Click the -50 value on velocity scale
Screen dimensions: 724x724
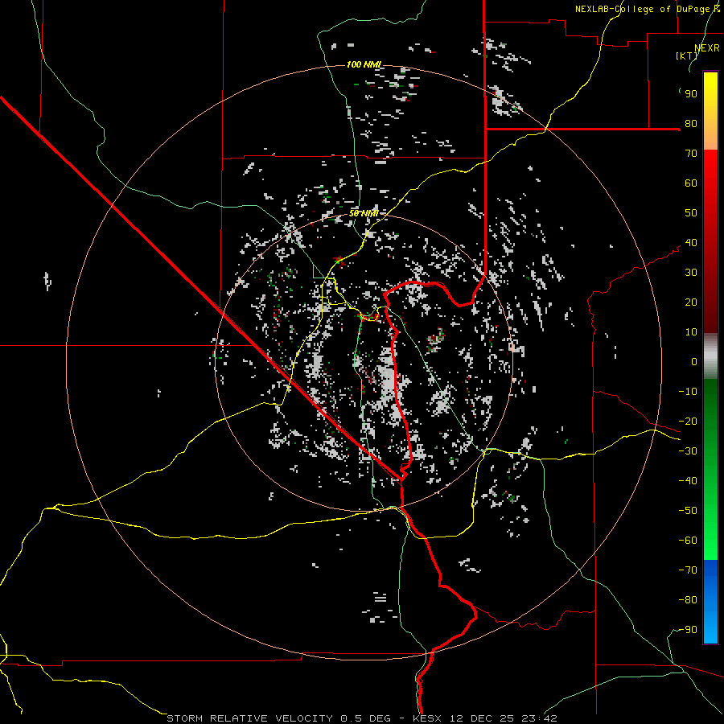688,511
